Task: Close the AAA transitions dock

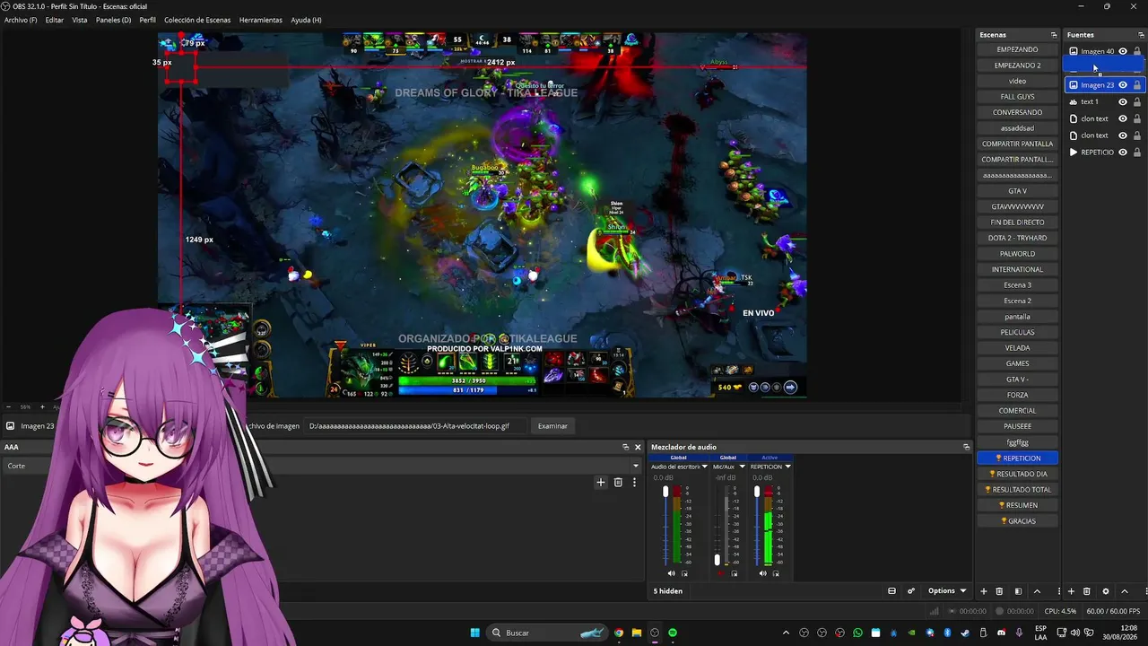Action: tap(638, 447)
